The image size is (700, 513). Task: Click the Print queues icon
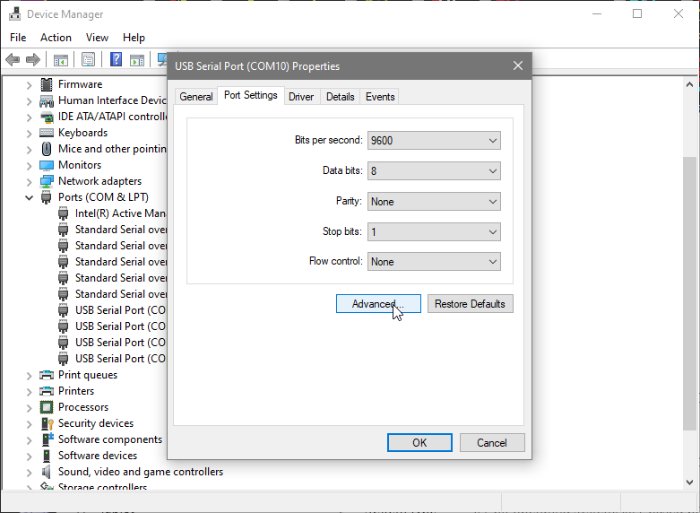47,375
